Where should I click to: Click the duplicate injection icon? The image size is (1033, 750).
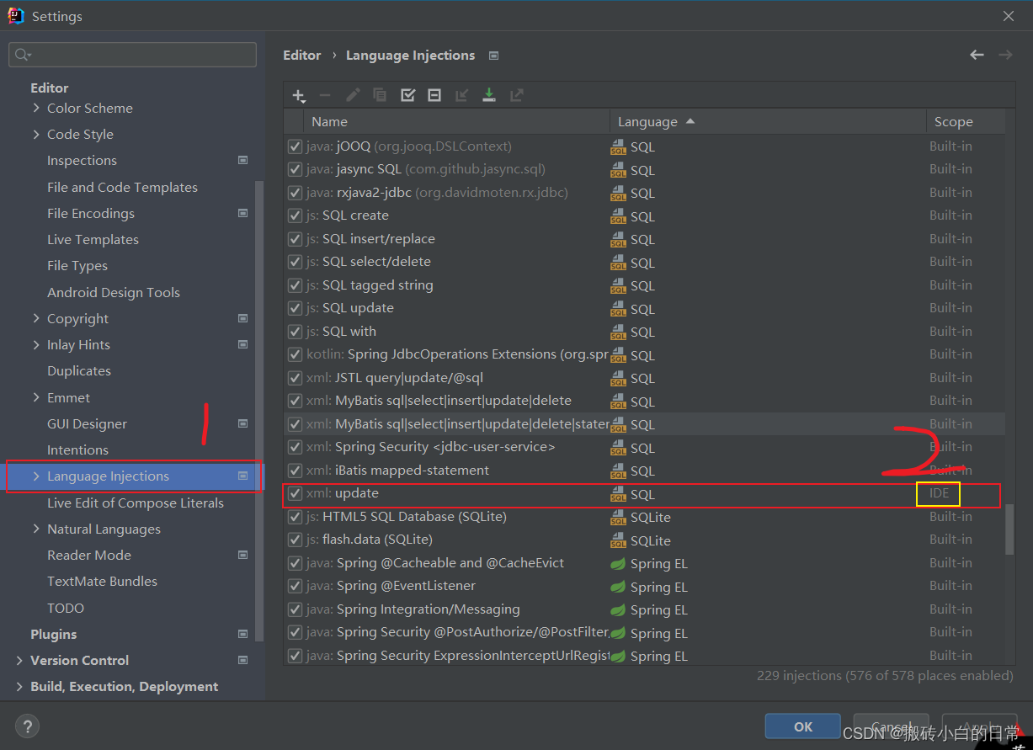tap(380, 94)
